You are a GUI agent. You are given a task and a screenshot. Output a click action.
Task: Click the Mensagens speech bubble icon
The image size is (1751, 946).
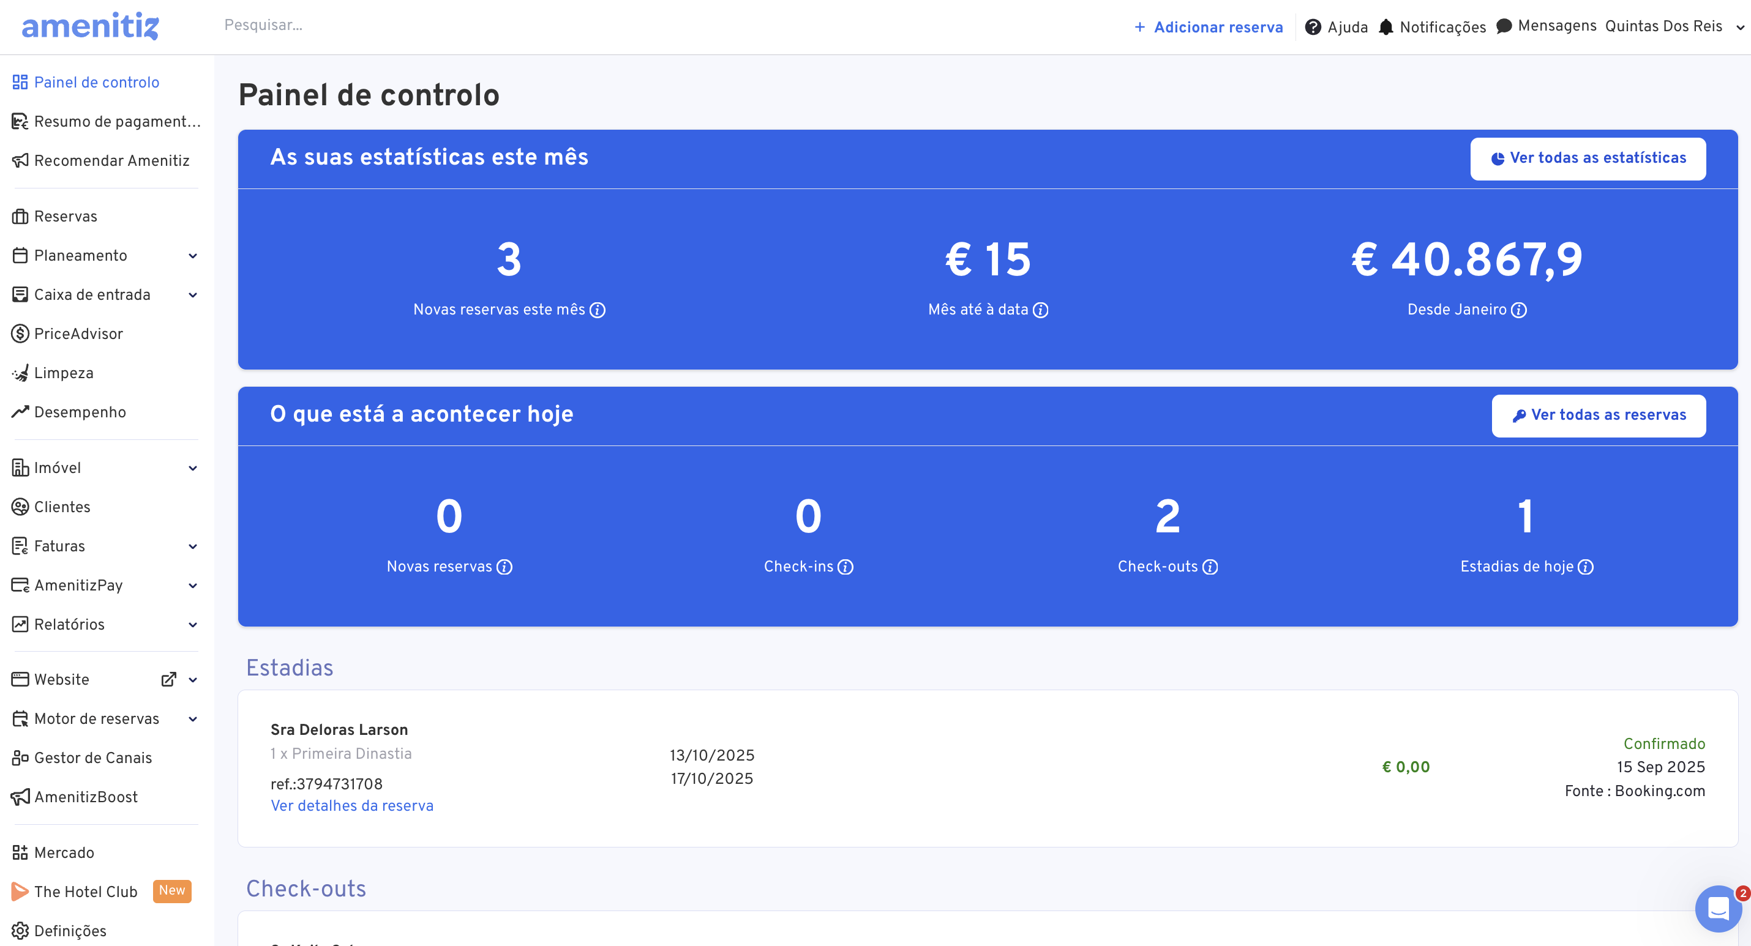(1504, 26)
